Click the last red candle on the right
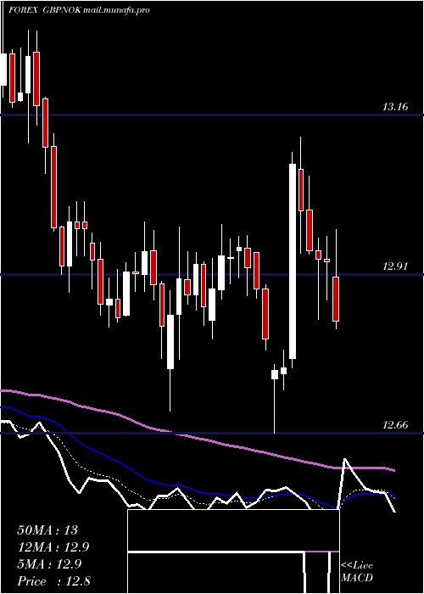The width and height of the screenshot is (424, 594). click(336, 299)
